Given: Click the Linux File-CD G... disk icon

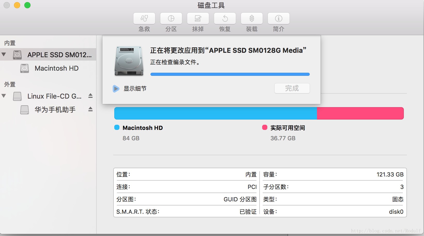Looking at the screenshot, I should click(x=17, y=96).
